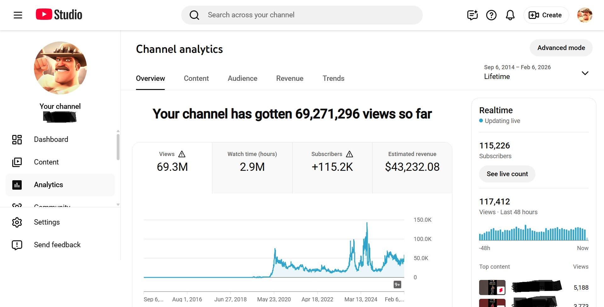Open the notifications bell
The height and width of the screenshot is (307, 604).
[x=510, y=15]
